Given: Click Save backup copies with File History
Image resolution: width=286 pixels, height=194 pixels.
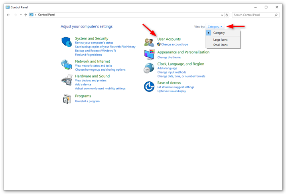Looking at the screenshot, I should [105, 47].
